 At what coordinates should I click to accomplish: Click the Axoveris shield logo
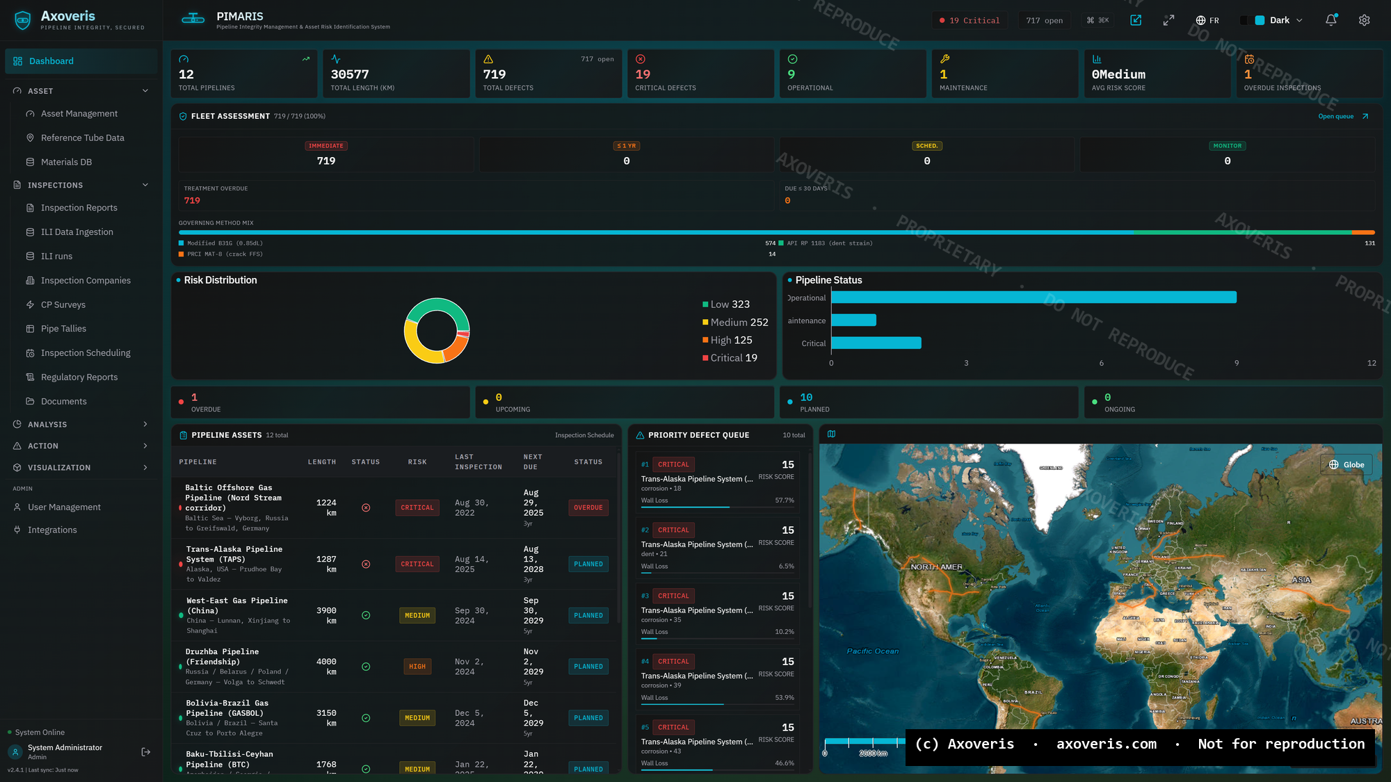coord(23,20)
